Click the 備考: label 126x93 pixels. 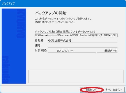coord(38,46)
